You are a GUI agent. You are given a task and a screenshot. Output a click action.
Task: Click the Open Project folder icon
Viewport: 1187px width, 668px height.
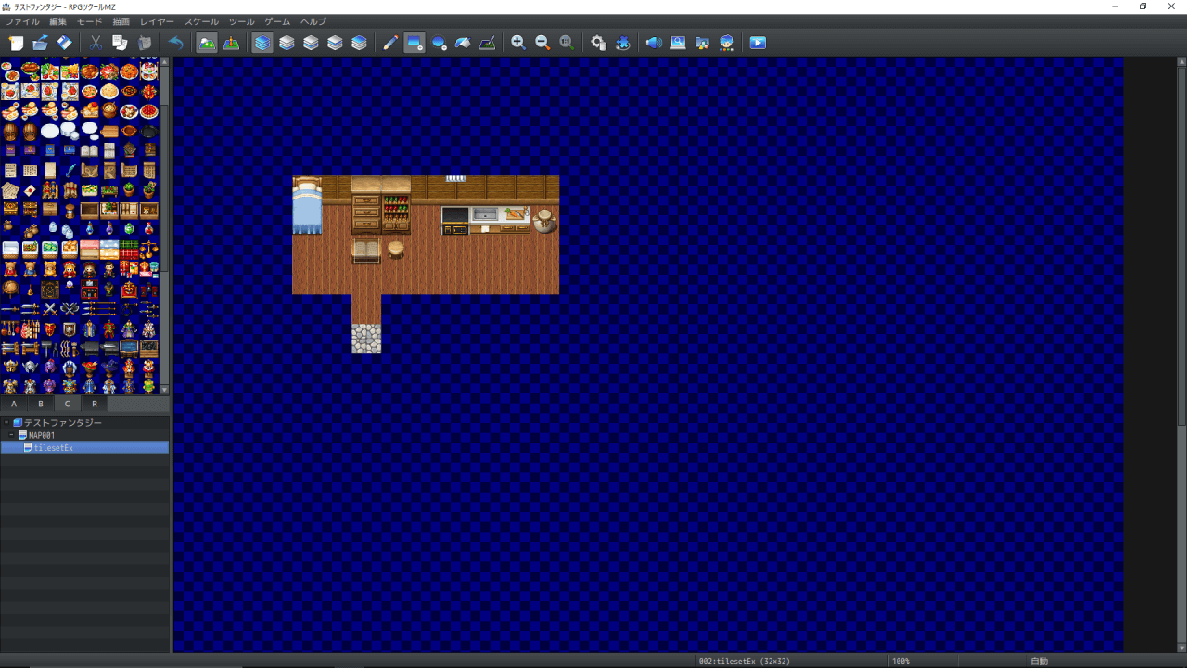coord(40,43)
